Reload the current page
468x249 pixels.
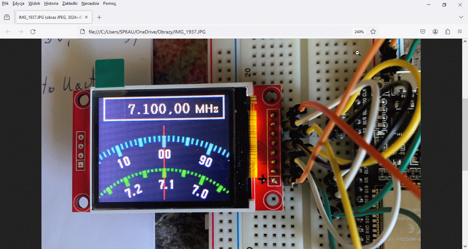point(33,32)
